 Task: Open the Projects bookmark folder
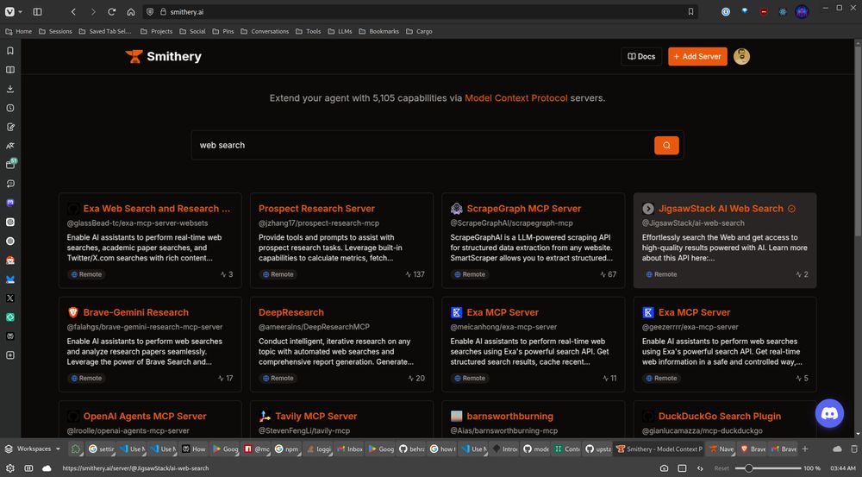[157, 31]
